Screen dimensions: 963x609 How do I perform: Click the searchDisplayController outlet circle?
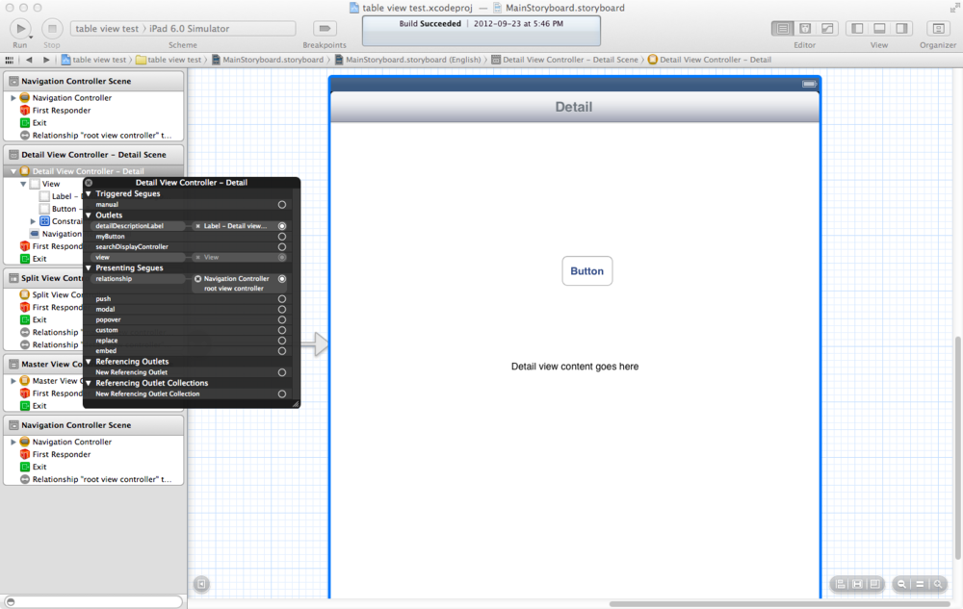(x=282, y=247)
